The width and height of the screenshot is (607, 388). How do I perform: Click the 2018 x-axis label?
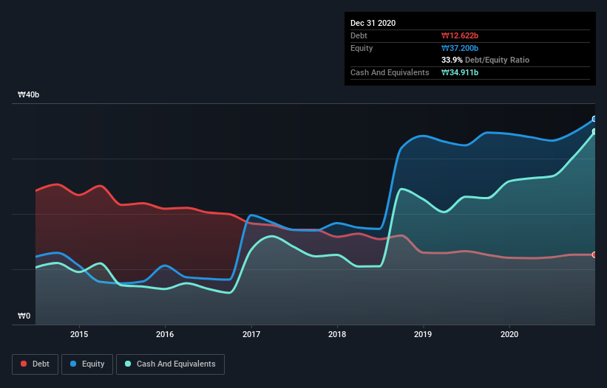pos(337,334)
